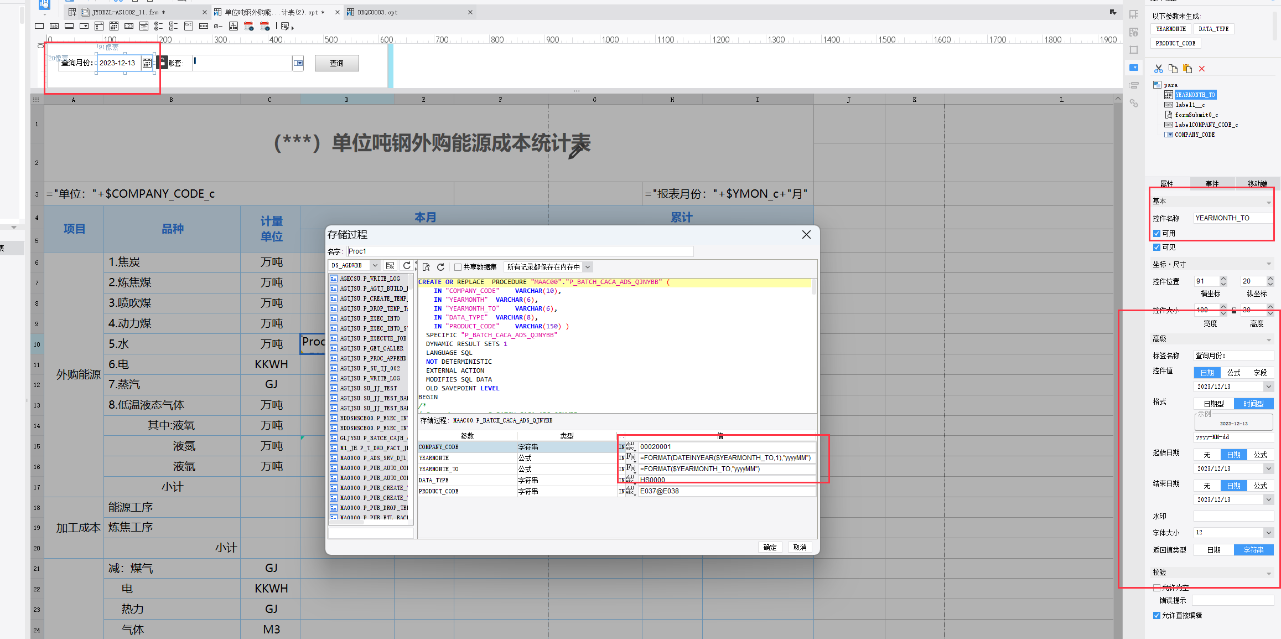Select COMPANY_CODE in widget tree
The width and height of the screenshot is (1281, 639).
[1195, 135]
